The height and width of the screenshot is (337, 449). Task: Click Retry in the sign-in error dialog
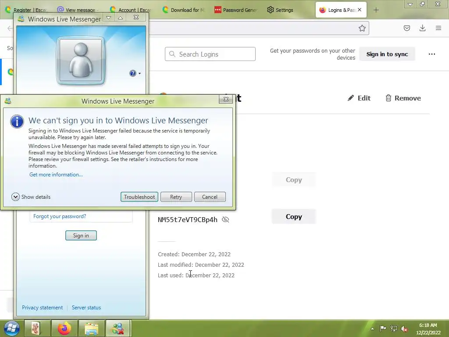tap(176, 197)
